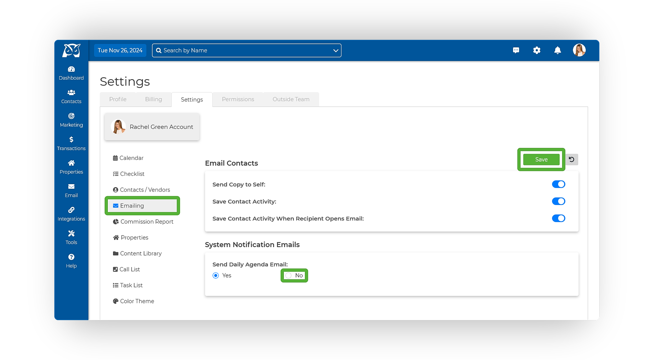The image size is (656, 360).
Task: Open Commission Report settings
Action: [143, 222]
